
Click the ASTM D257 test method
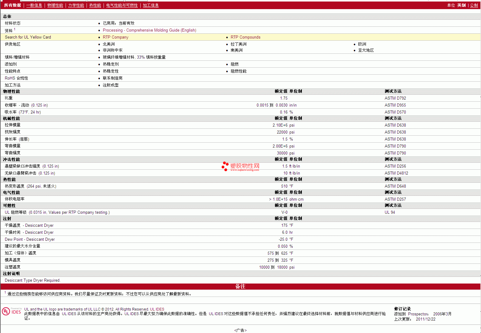(395, 199)
